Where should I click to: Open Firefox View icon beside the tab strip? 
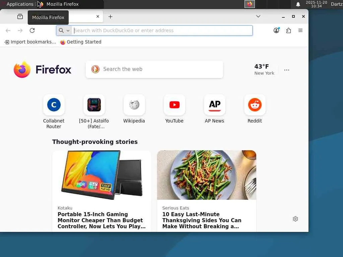pos(20,17)
